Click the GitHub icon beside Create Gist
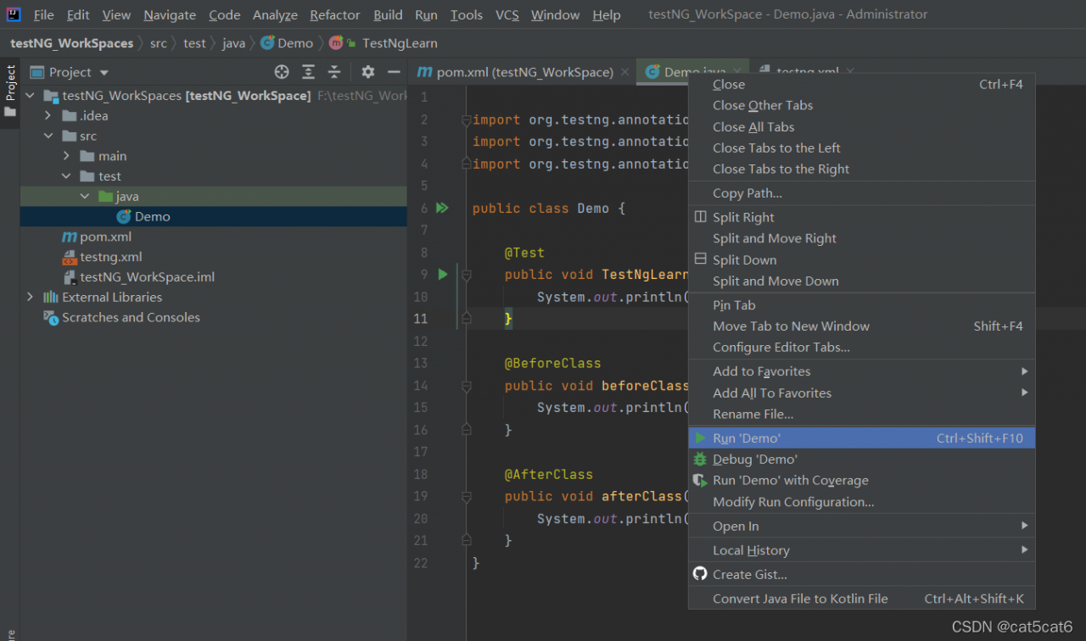This screenshot has width=1086, height=641. [x=700, y=574]
